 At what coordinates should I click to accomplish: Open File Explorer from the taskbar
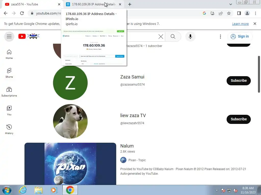(38, 190)
